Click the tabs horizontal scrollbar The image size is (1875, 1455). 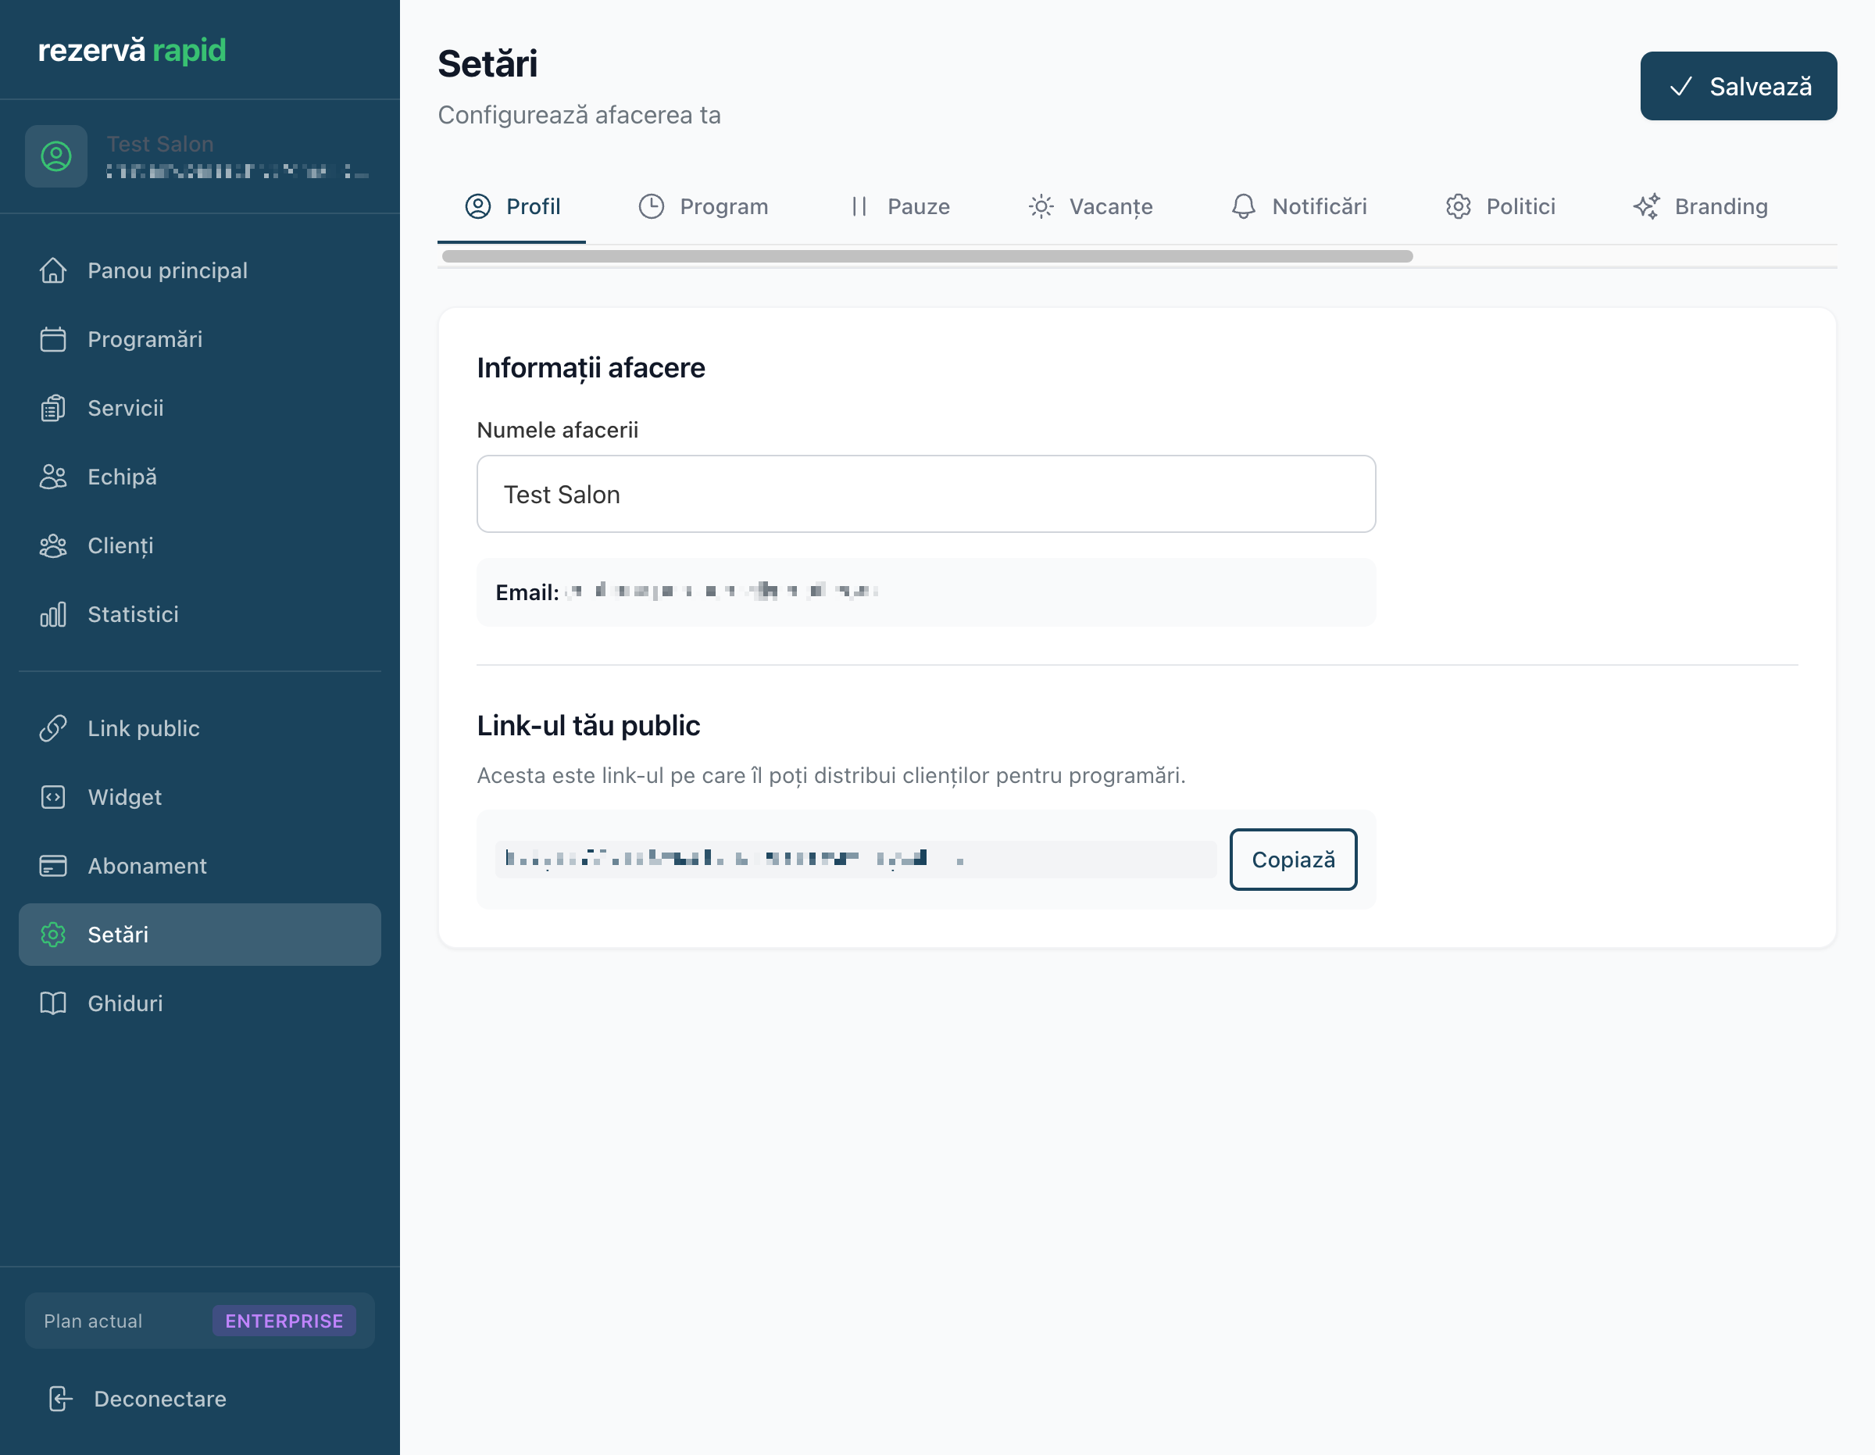(927, 256)
